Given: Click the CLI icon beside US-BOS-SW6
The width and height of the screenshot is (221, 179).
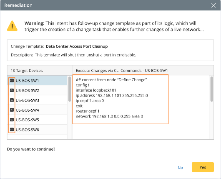Looking at the screenshot, I should [12, 130].
